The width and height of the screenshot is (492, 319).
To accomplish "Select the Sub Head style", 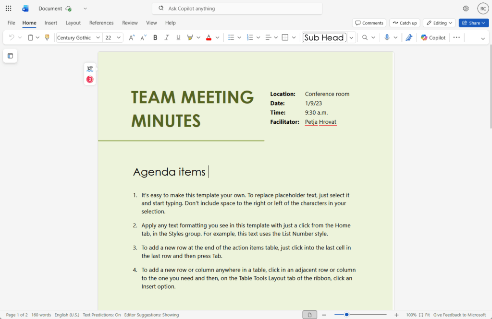I will (324, 37).
